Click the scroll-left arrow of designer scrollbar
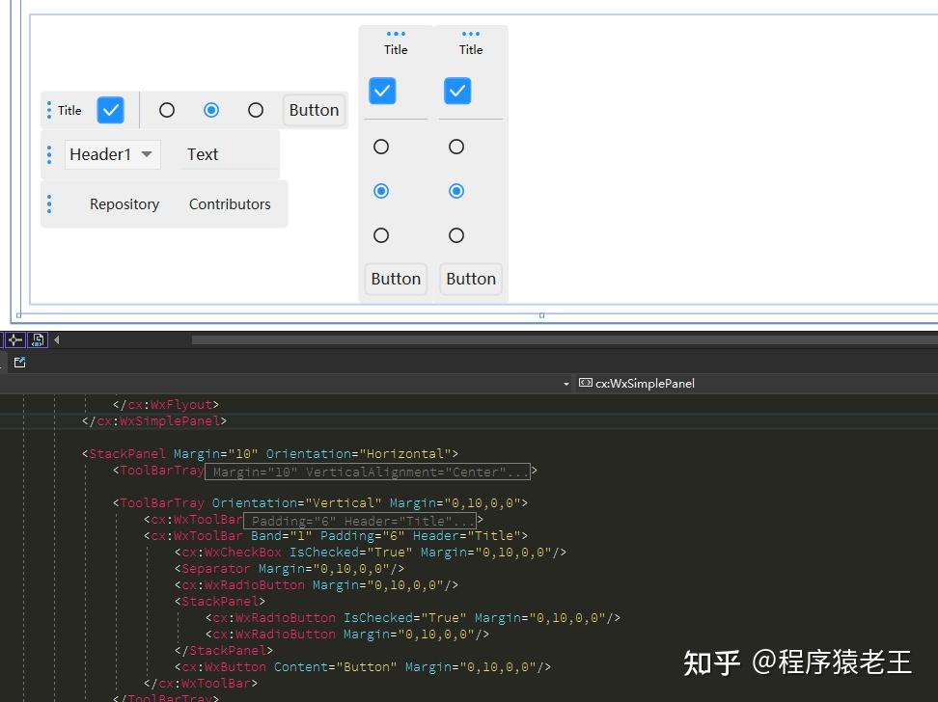Viewport: 938px width, 702px height. (57, 339)
